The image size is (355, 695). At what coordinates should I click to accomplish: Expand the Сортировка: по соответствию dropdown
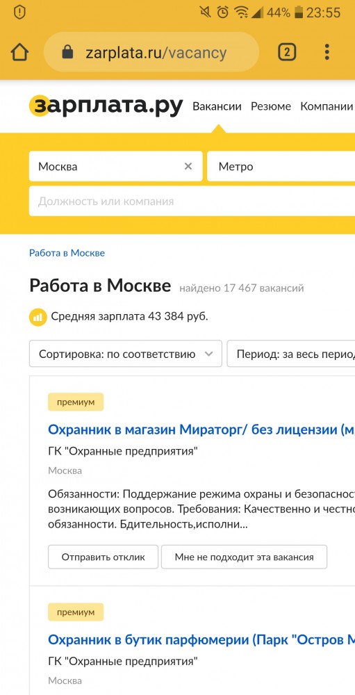(x=126, y=354)
